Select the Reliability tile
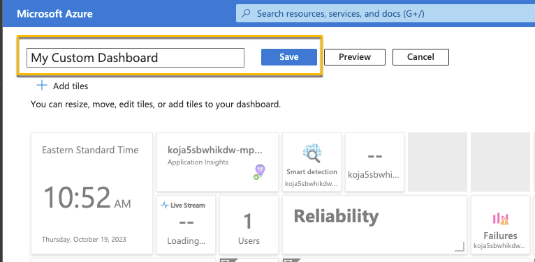The height and width of the screenshot is (262, 535). pyautogui.click(x=374, y=224)
